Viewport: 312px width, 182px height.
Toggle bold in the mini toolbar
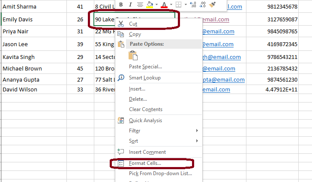(121, 4)
